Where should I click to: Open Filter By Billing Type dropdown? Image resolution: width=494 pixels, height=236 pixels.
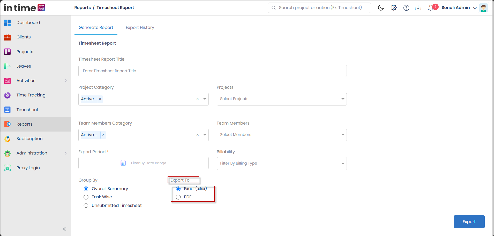282,164
